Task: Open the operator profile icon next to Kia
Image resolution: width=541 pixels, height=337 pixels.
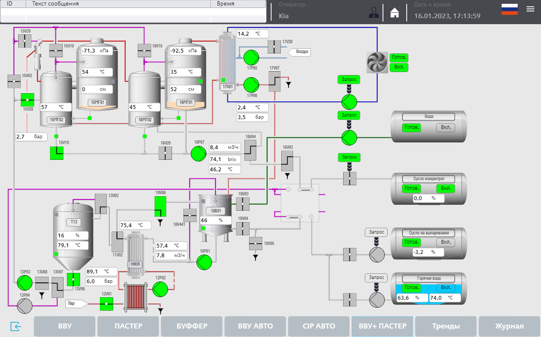Action: (373, 12)
